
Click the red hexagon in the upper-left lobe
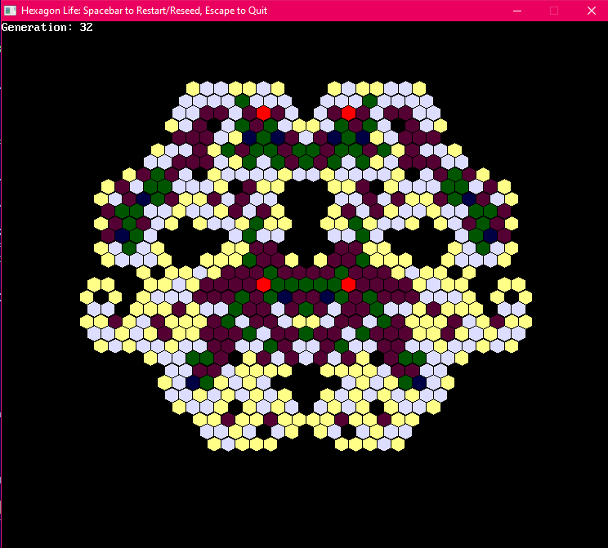(x=263, y=112)
